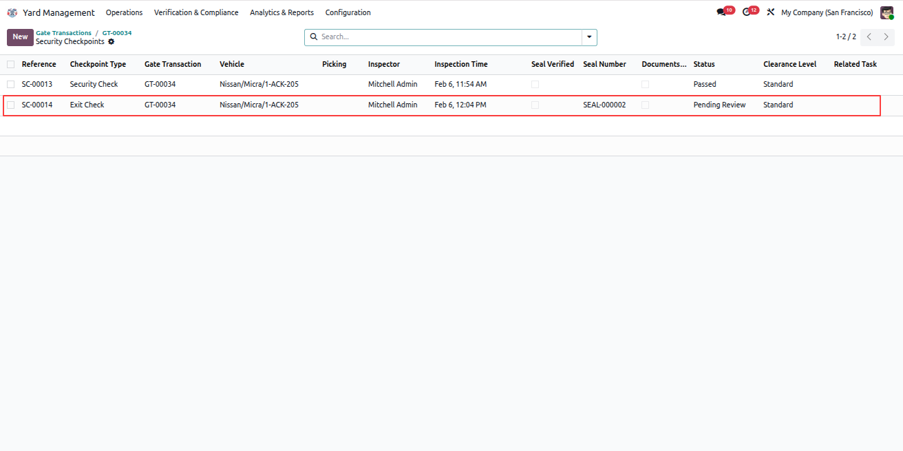Go to next page arrow

tap(886, 37)
